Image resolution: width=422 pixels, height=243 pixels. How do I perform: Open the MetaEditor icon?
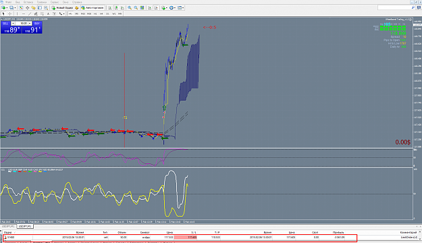click(77, 8)
